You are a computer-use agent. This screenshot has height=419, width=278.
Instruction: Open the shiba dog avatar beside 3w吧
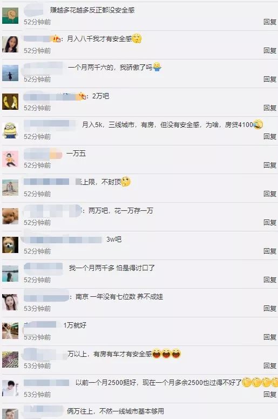10,245
